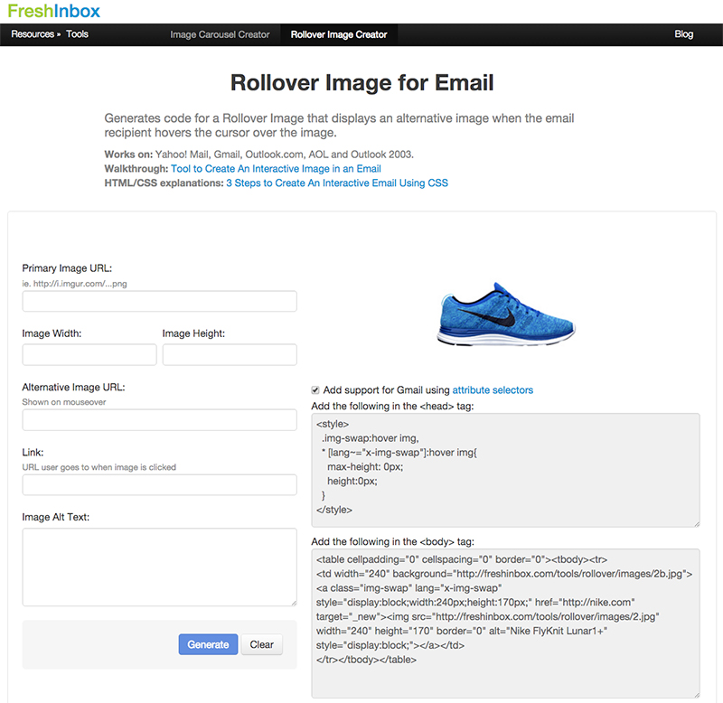Click the 'ie. http://i.imgur.com/...png' hint text
Viewport: 723px width, 703px height.
75,284
